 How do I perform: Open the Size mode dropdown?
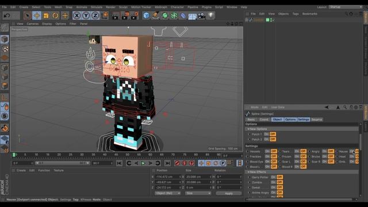tap(198, 193)
